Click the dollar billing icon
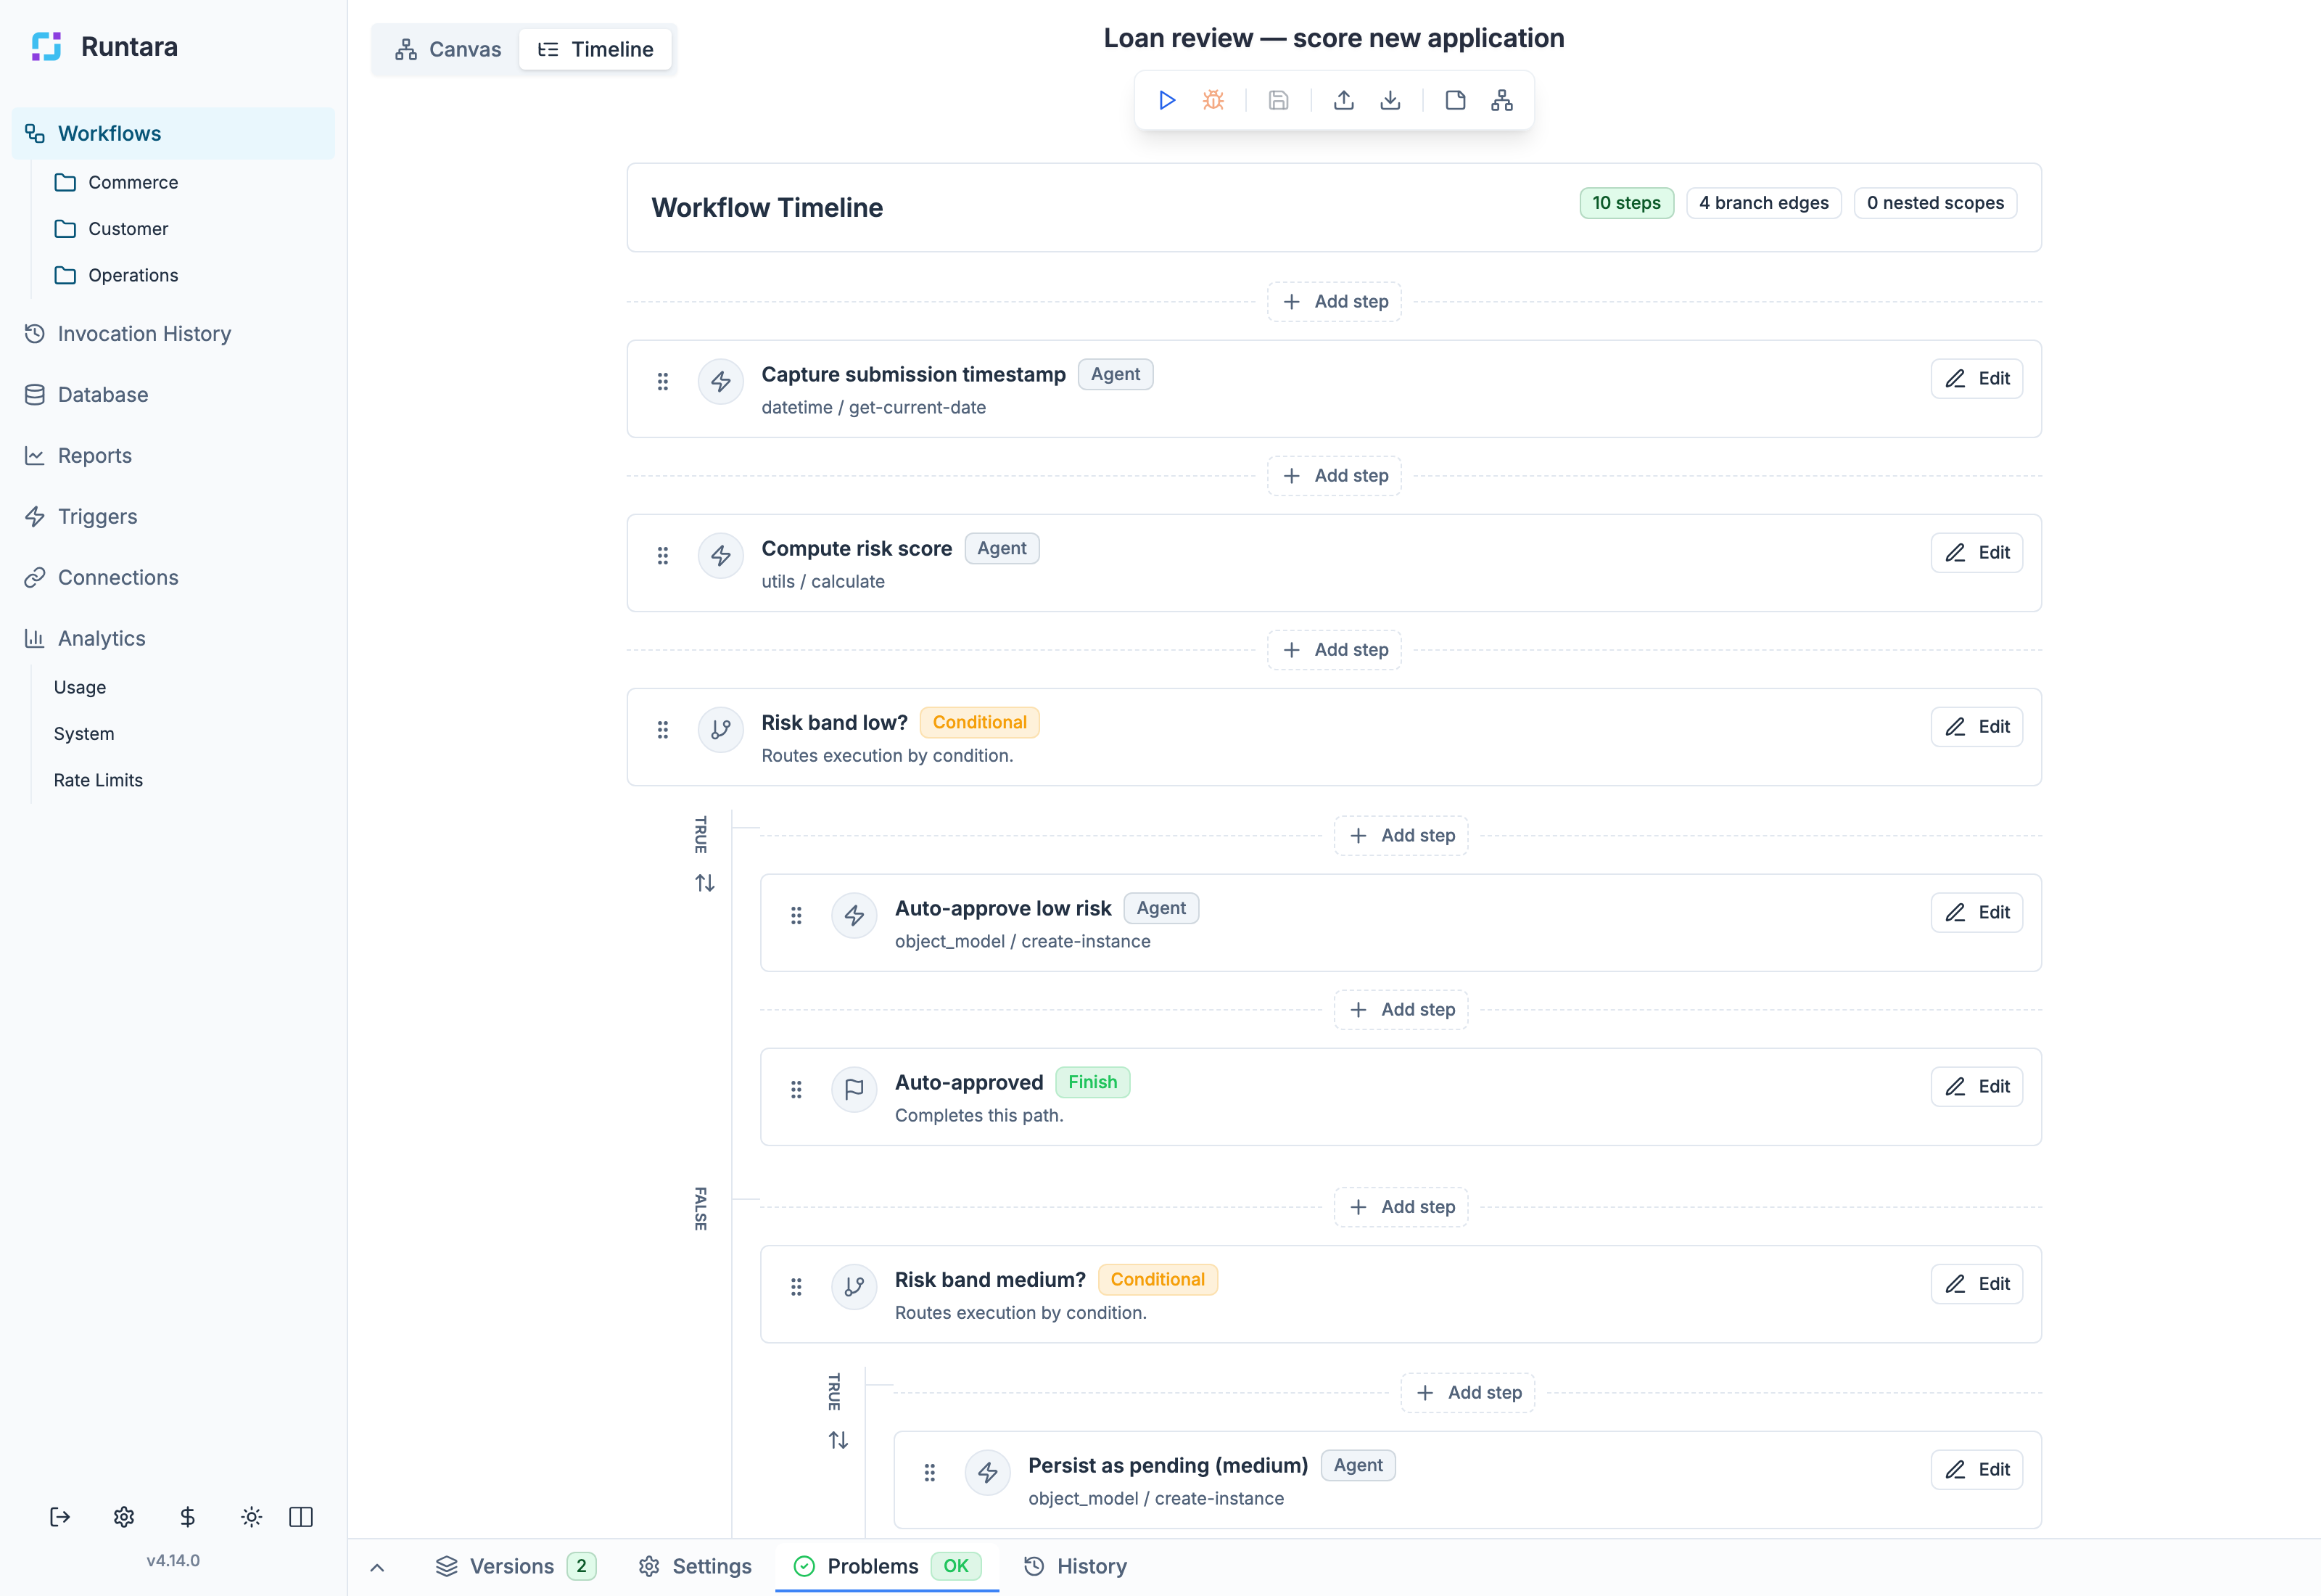This screenshot has height=1596, width=2321. [x=187, y=1517]
